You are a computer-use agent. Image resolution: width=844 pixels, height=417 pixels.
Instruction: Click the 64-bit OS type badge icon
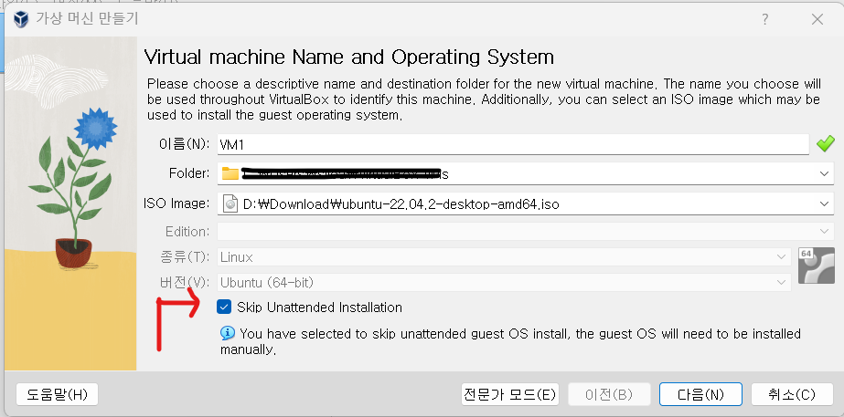816,266
